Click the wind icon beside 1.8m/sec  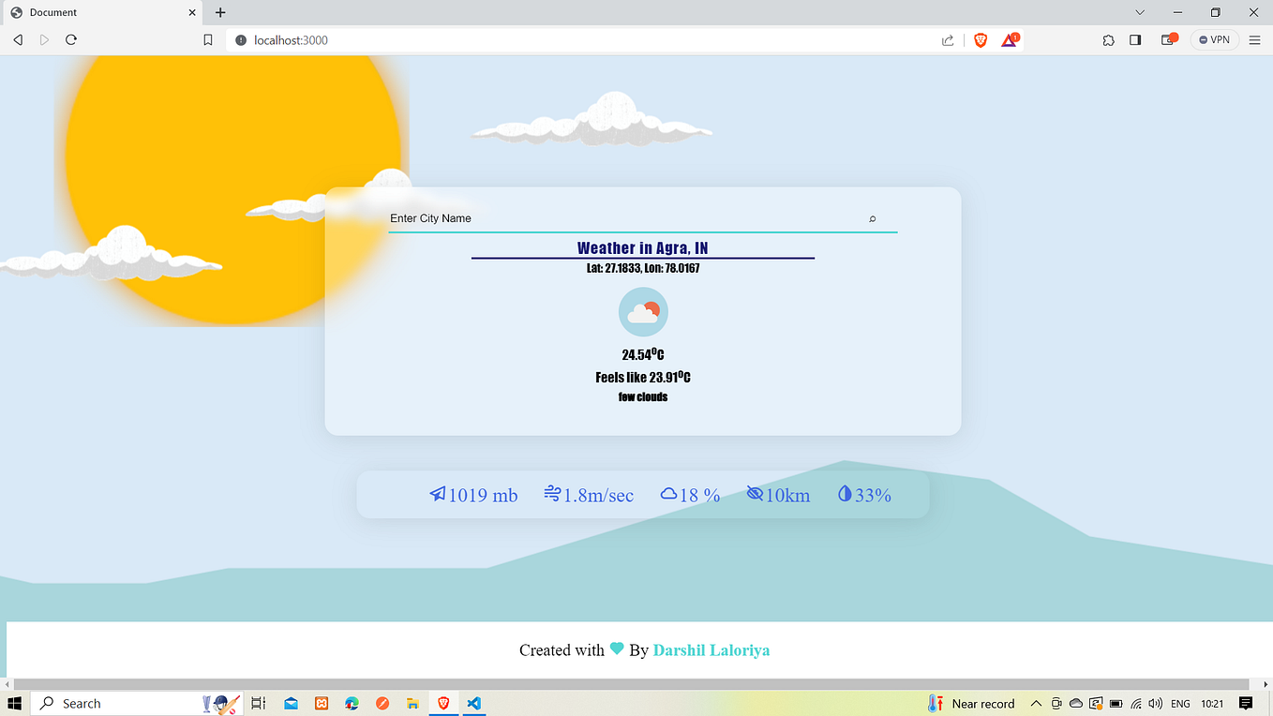pyautogui.click(x=551, y=494)
